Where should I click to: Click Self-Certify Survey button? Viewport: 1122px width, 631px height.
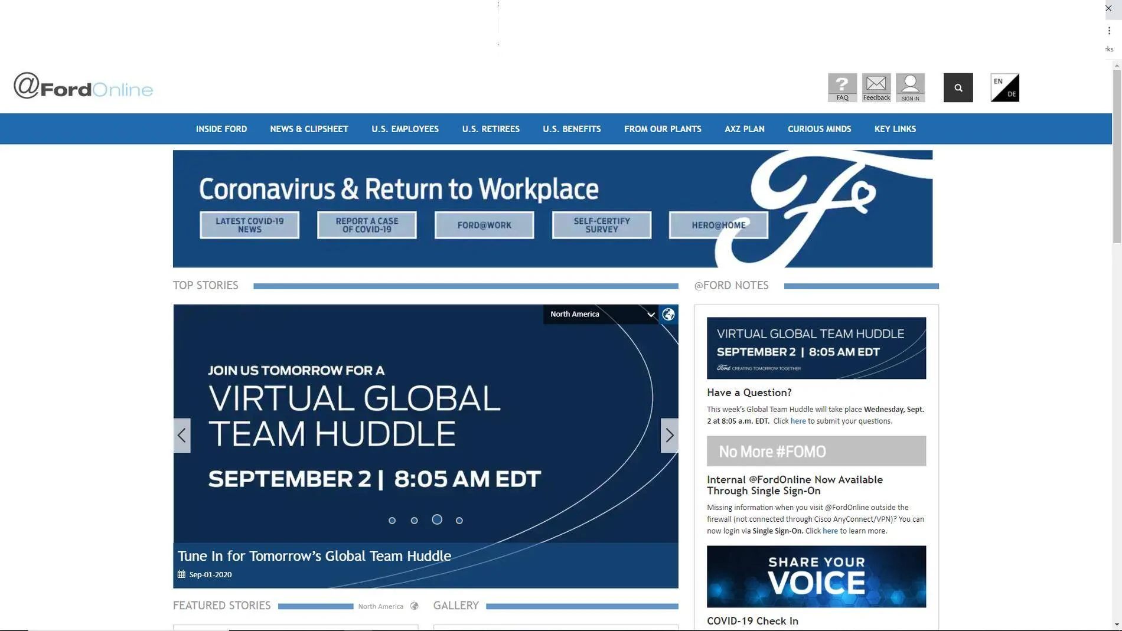602,225
